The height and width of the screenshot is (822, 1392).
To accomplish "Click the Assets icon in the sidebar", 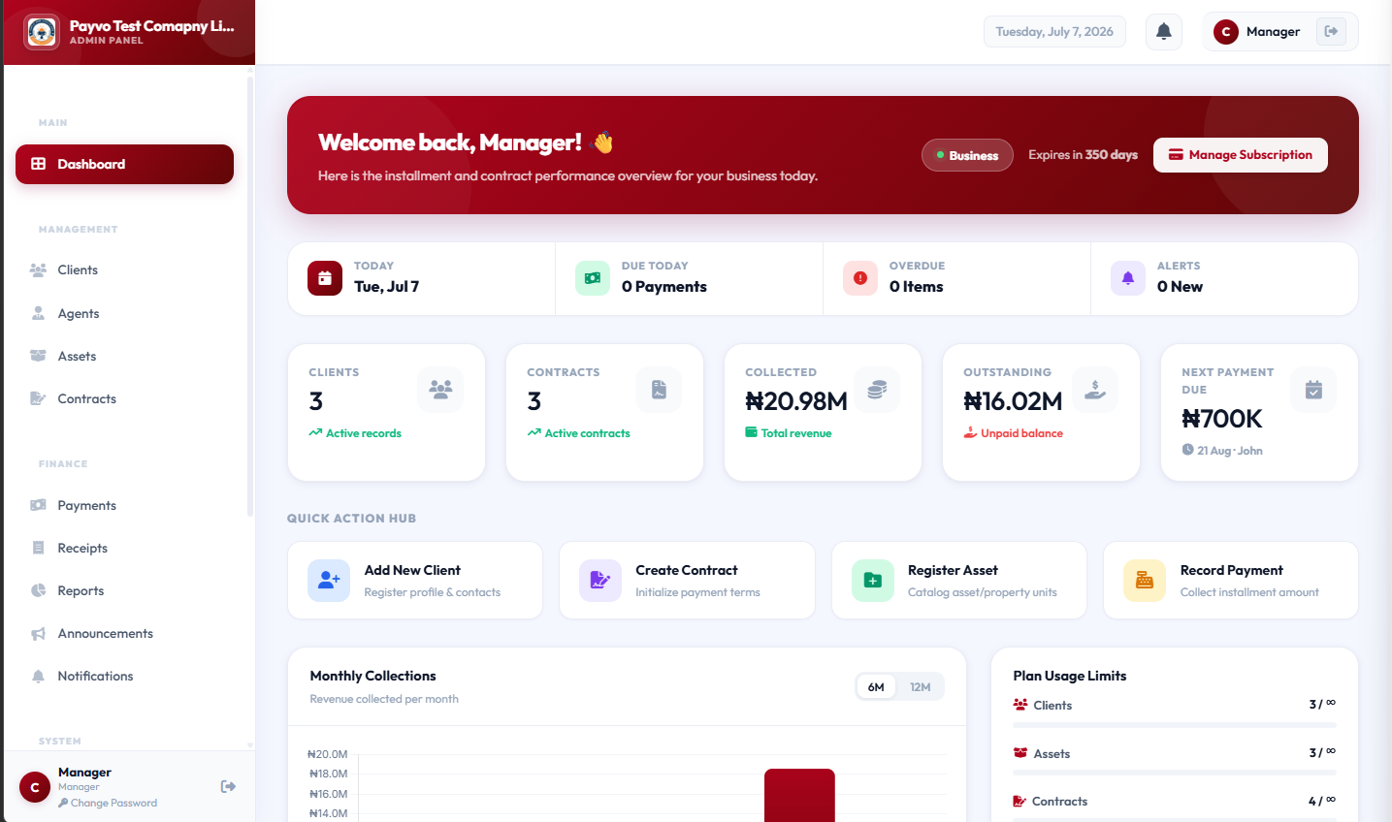I will click(x=38, y=356).
